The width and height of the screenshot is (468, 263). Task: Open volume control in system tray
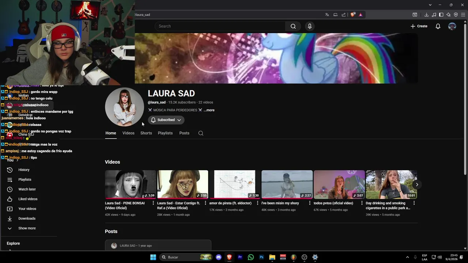tap(440, 257)
